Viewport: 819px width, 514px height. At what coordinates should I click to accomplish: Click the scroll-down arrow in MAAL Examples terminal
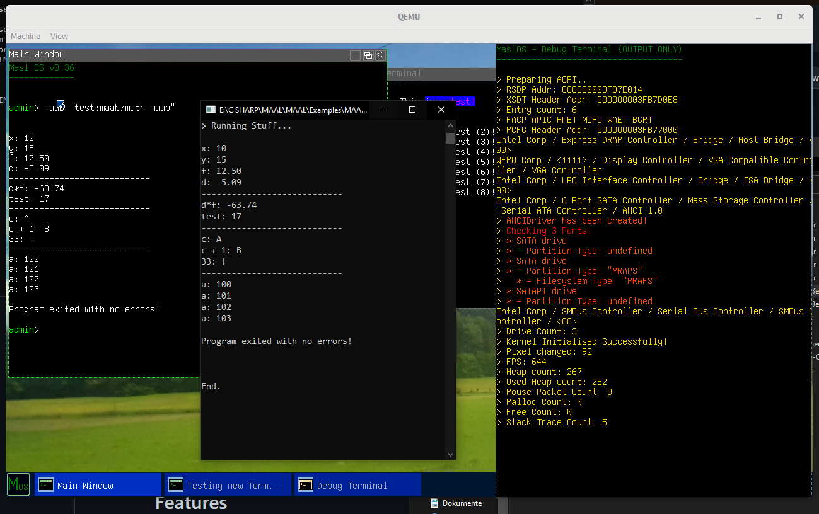(x=450, y=454)
